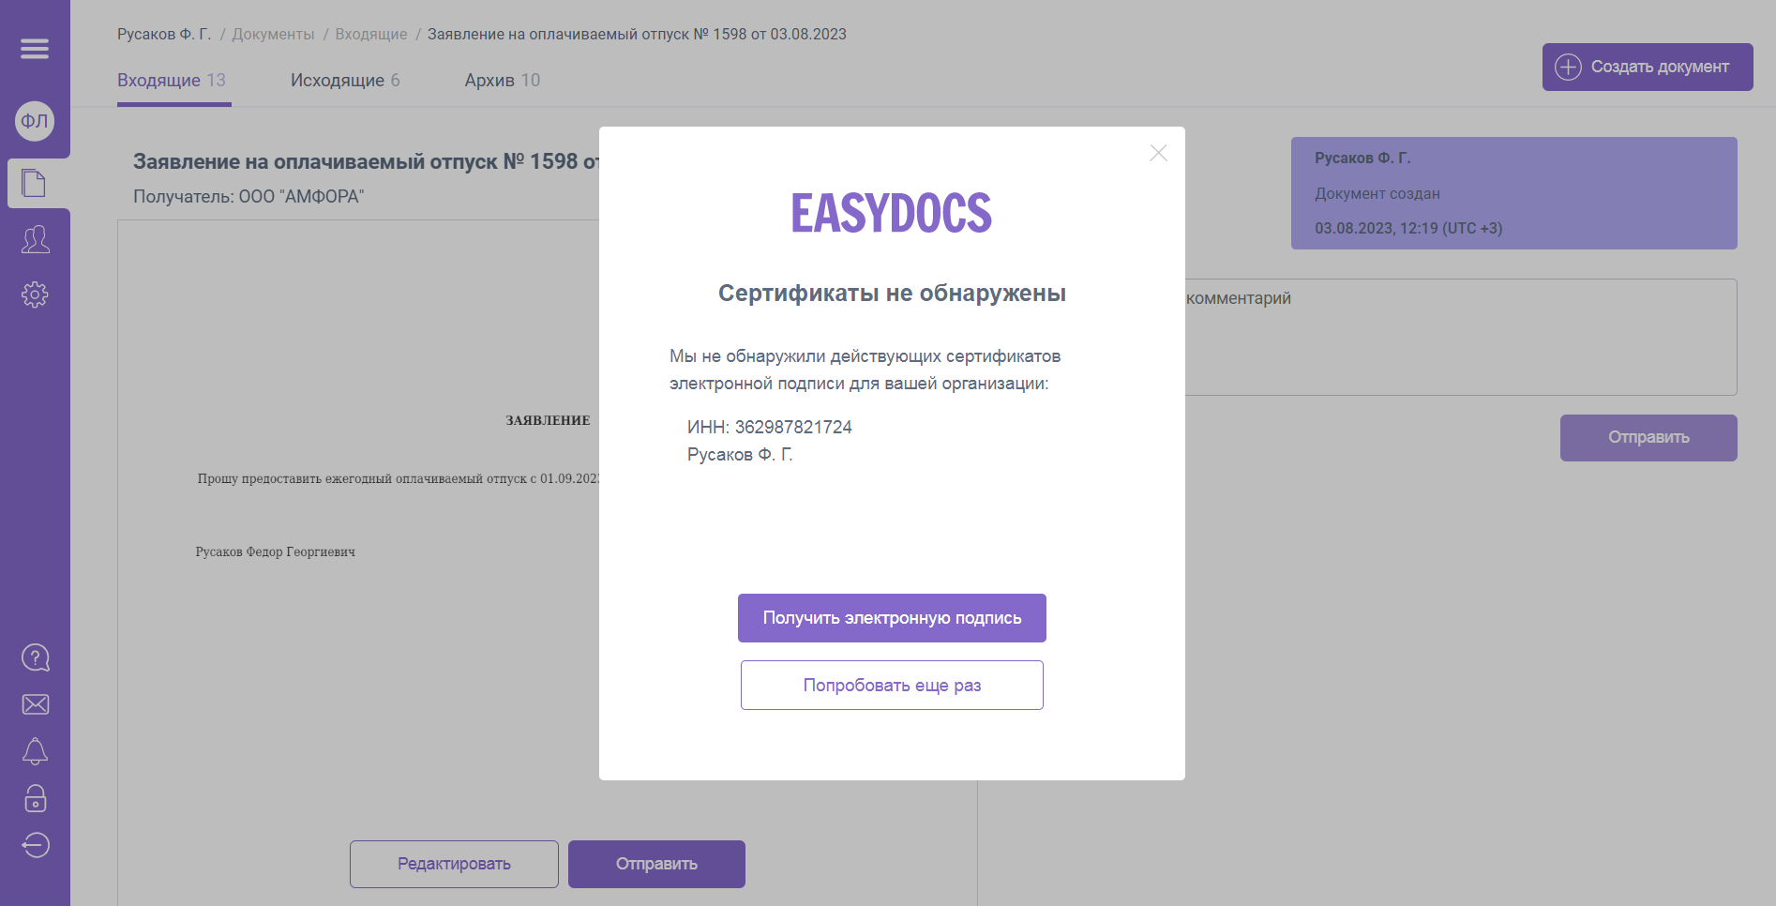The height and width of the screenshot is (906, 1776).
Task: Click Попробовать еще раз button
Action: pos(891,685)
